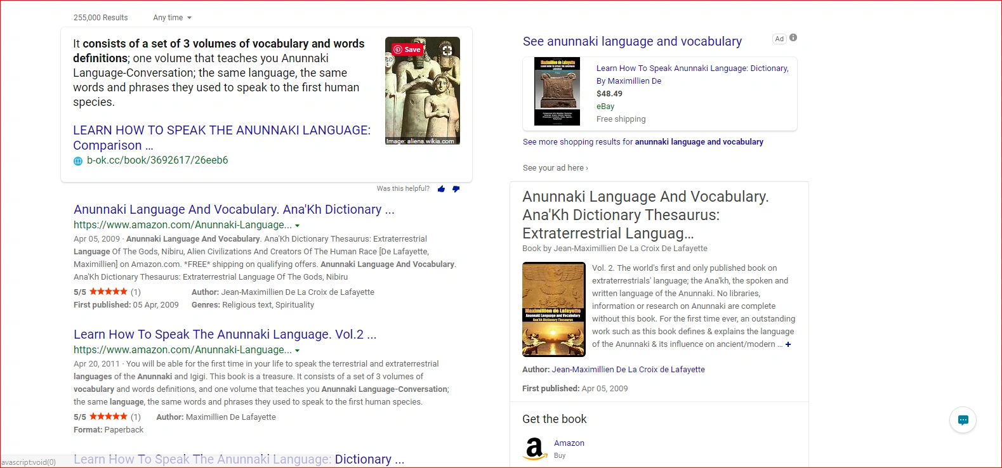This screenshot has height=468, width=1002.
Task: Click the Pinterest Save button on the image
Action: [407, 49]
